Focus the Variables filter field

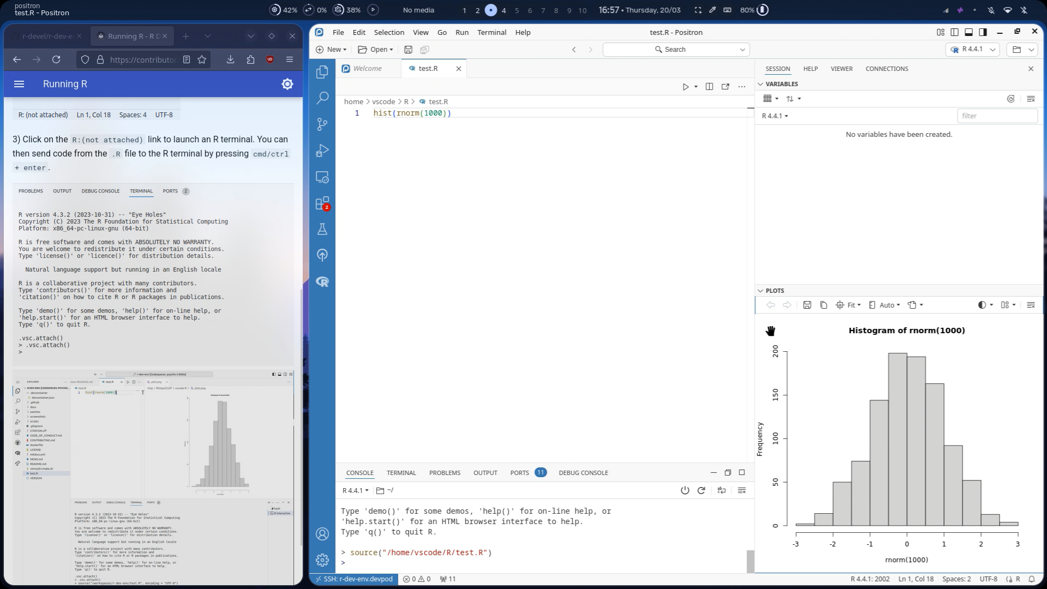[x=997, y=116]
